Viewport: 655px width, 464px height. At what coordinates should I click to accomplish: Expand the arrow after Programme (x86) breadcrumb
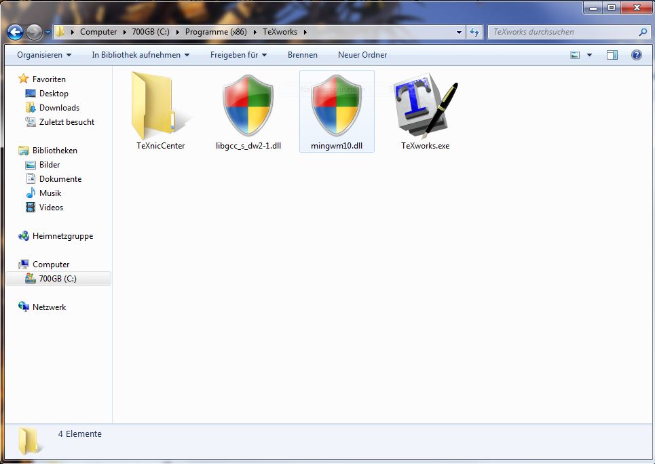click(x=255, y=32)
